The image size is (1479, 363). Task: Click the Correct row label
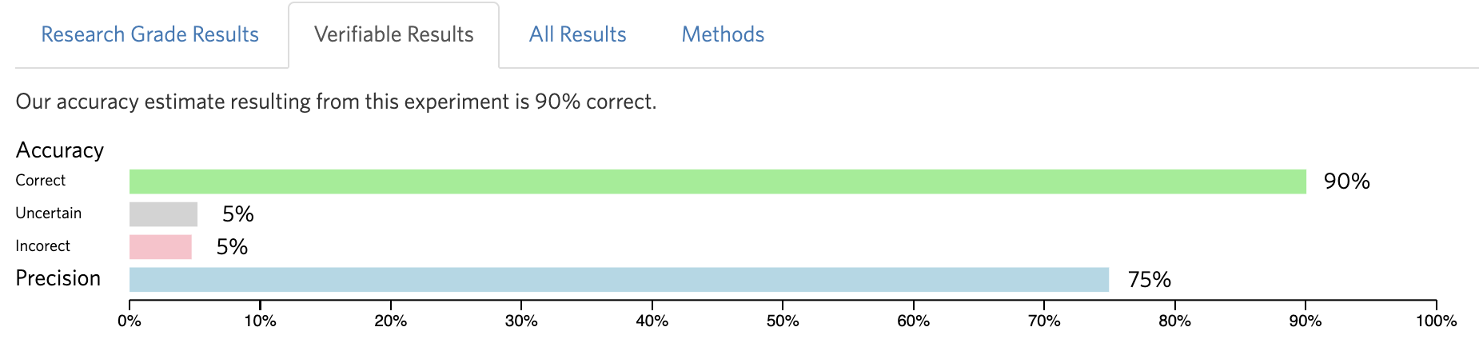[41, 181]
